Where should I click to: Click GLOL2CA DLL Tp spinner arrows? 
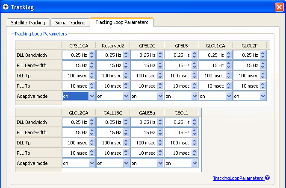click(92, 143)
